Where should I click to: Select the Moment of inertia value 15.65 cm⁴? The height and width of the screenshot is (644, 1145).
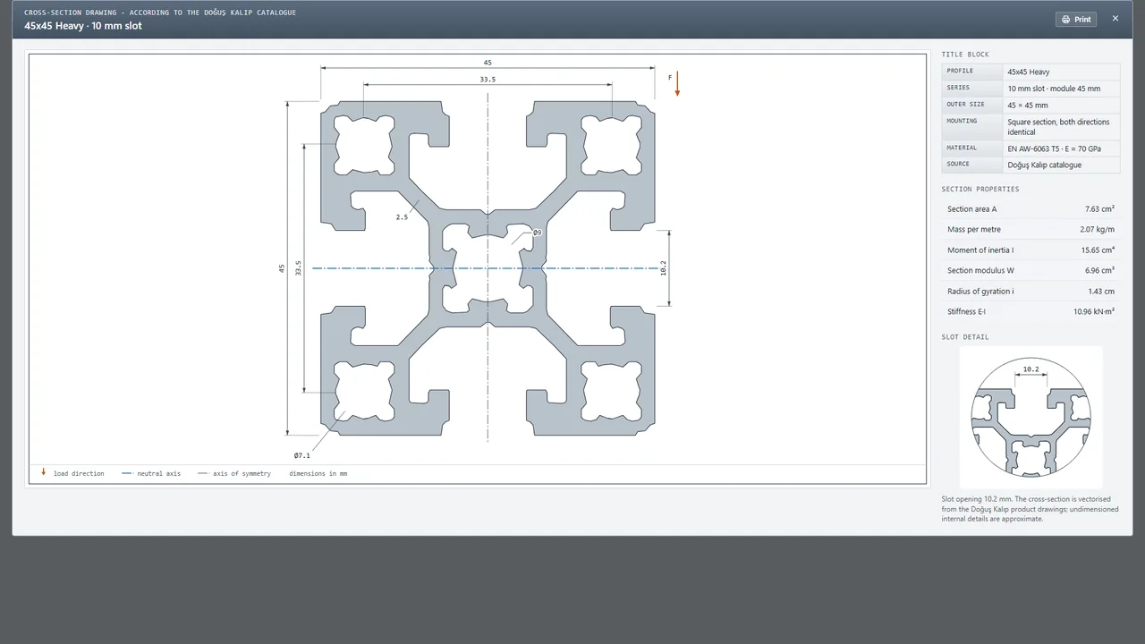point(1097,250)
